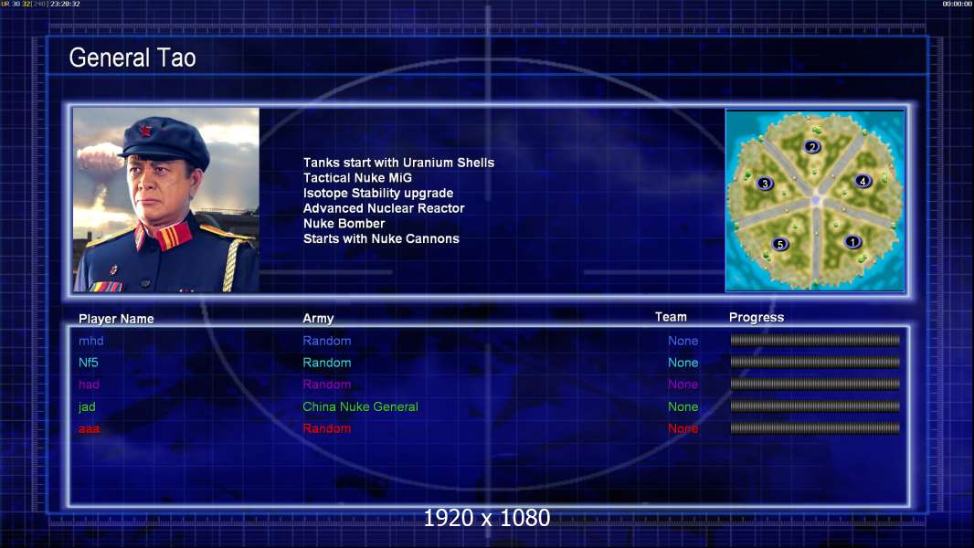Click the "Random" army for had
The width and height of the screenshot is (974, 548).
327,385
